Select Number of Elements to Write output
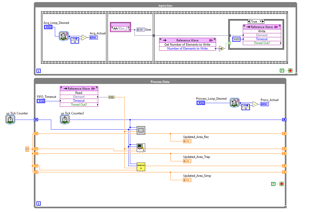Viewport: 320px width, 213px height. click(187, 49)
